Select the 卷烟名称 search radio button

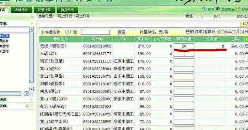click(x=42, y=32)
